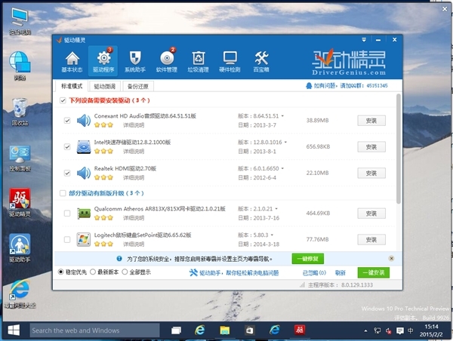This screenshot has width=453, height=341.
Task: Uncheck the Conexant HD Audio driver checkbox
Action: (x=67, y=121)
